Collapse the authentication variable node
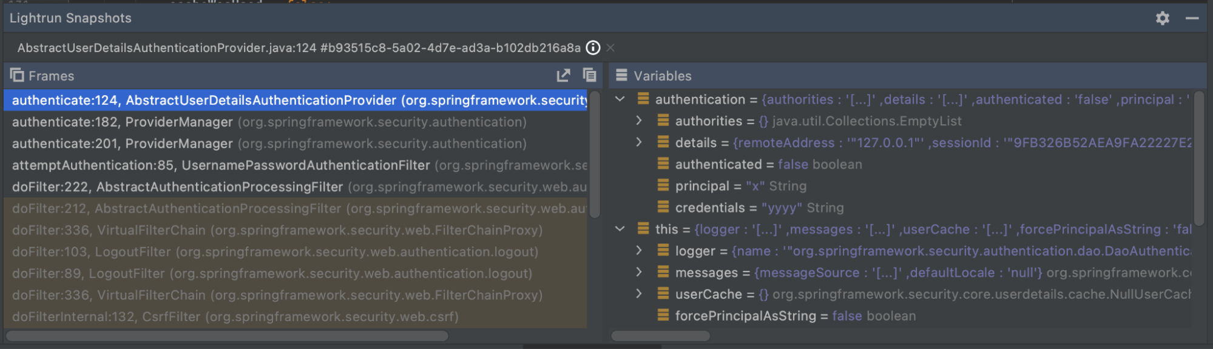Image resolution: width=1213 pixels, height=349 pixels. point(620,99)
